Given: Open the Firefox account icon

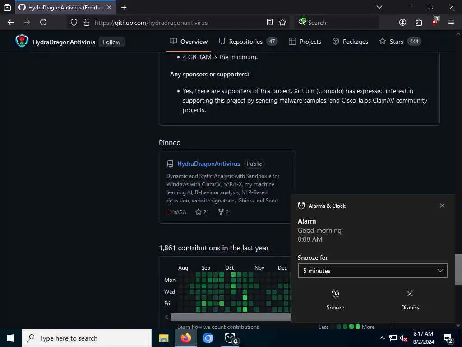Looking at the screenshot, I should (402, 23).
